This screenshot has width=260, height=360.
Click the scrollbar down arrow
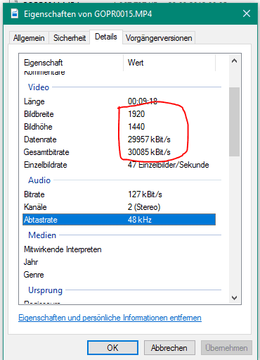click(x=234, y=298)
